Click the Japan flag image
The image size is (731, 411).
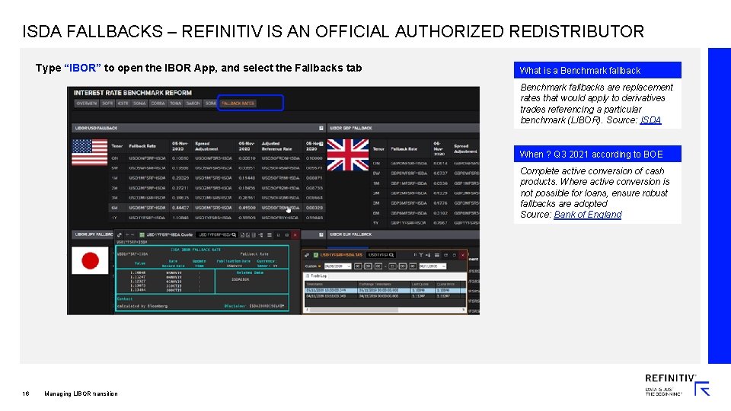tap(90, 260)
